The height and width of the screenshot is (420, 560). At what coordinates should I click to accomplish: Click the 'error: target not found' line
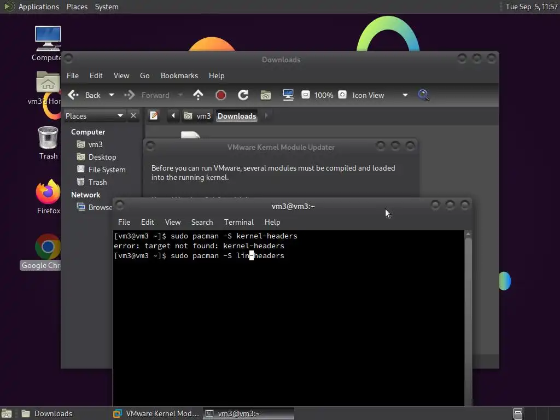coord(199,246)
